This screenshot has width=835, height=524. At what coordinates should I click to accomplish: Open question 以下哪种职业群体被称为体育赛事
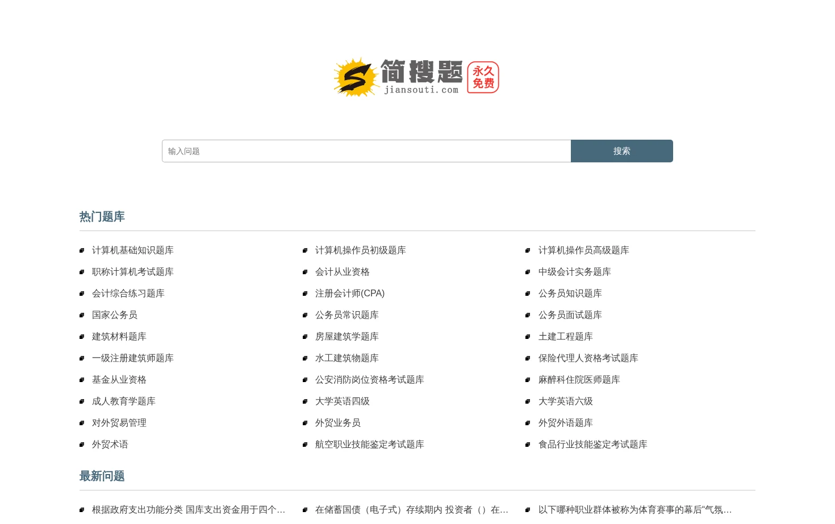click(635, 510)
